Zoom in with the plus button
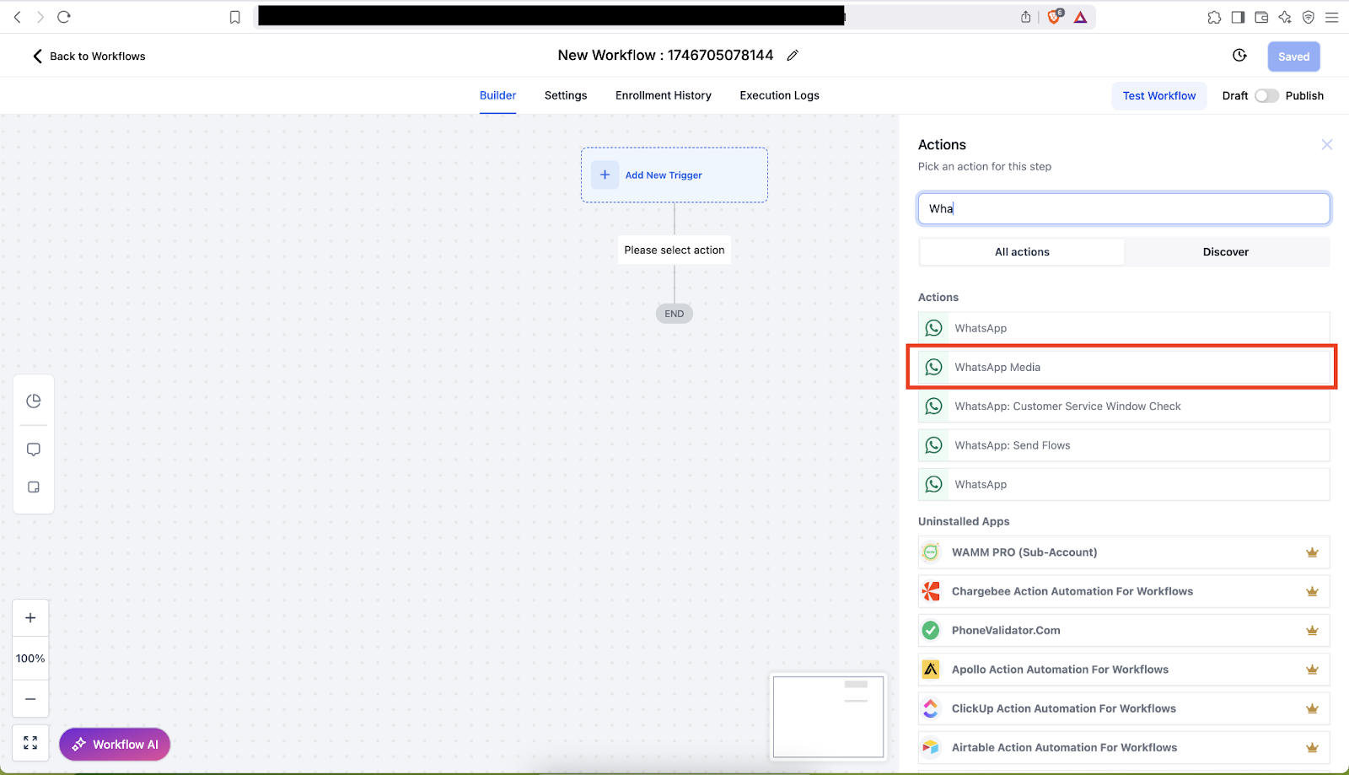This screenshot has height=775, width=1349. (30, 618)
